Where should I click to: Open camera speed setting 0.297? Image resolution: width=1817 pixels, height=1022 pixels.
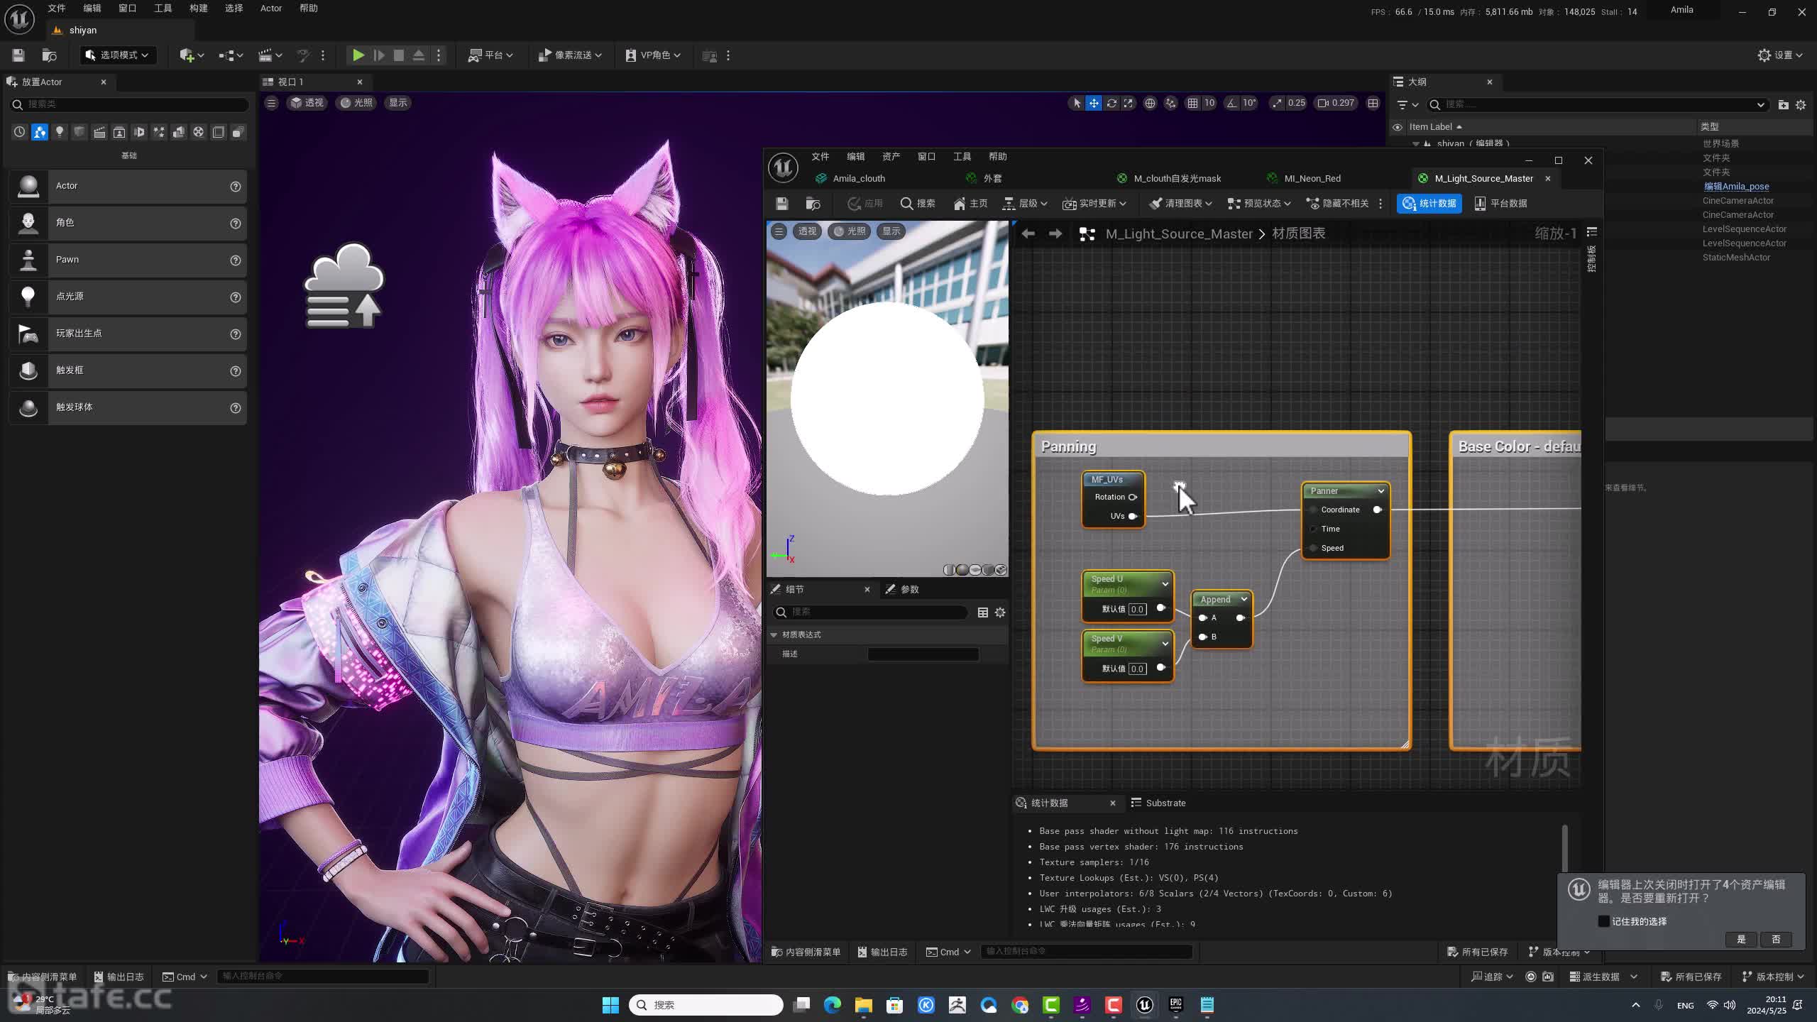(1336, 103)
